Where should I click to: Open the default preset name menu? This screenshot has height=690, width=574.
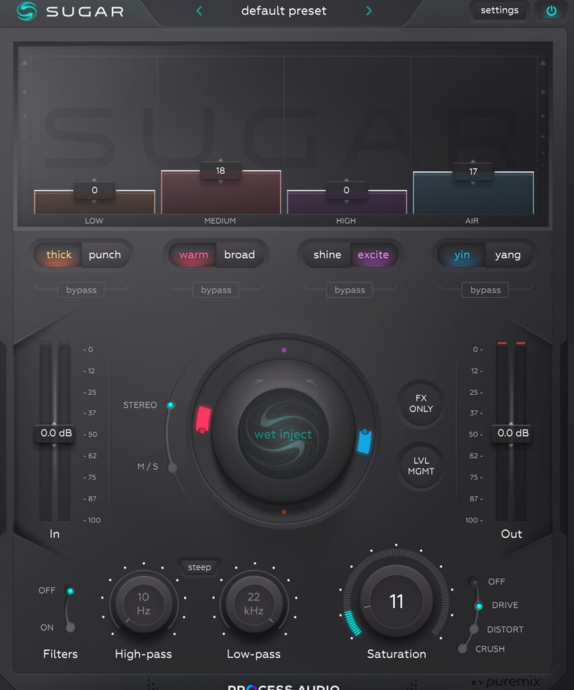coord(284,11)
